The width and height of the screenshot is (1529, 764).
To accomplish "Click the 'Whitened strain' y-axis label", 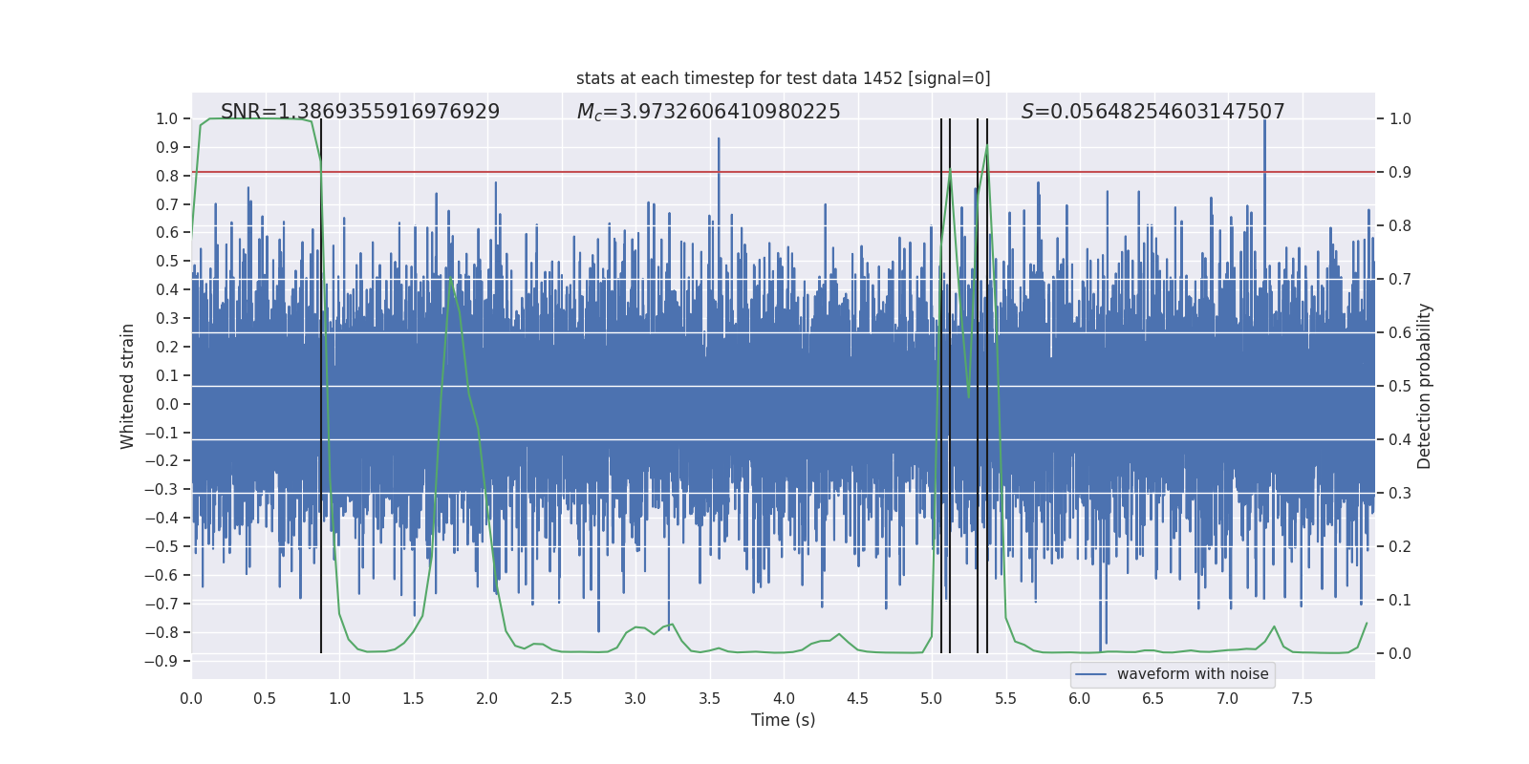I will point(127,386).
